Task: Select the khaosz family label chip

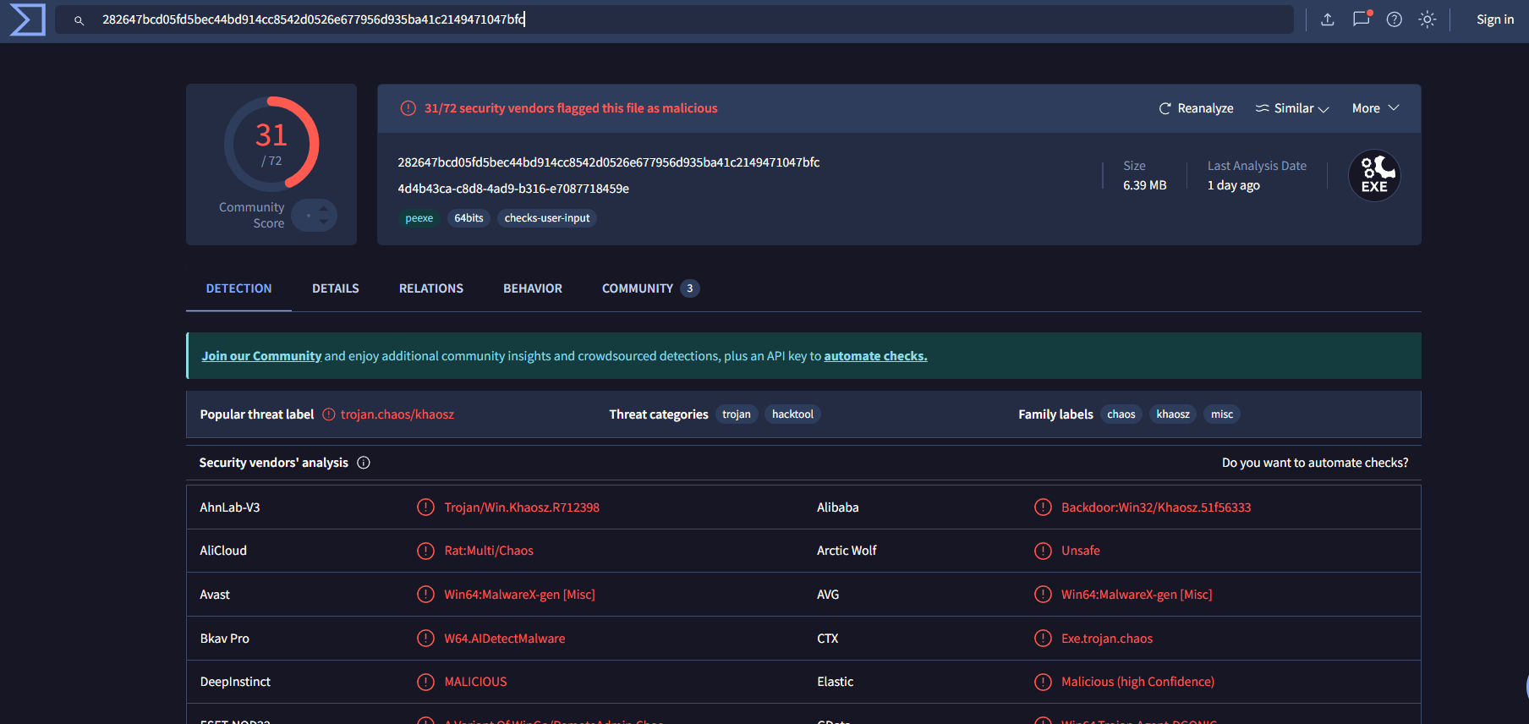Action: click(x=1172, y=414)
